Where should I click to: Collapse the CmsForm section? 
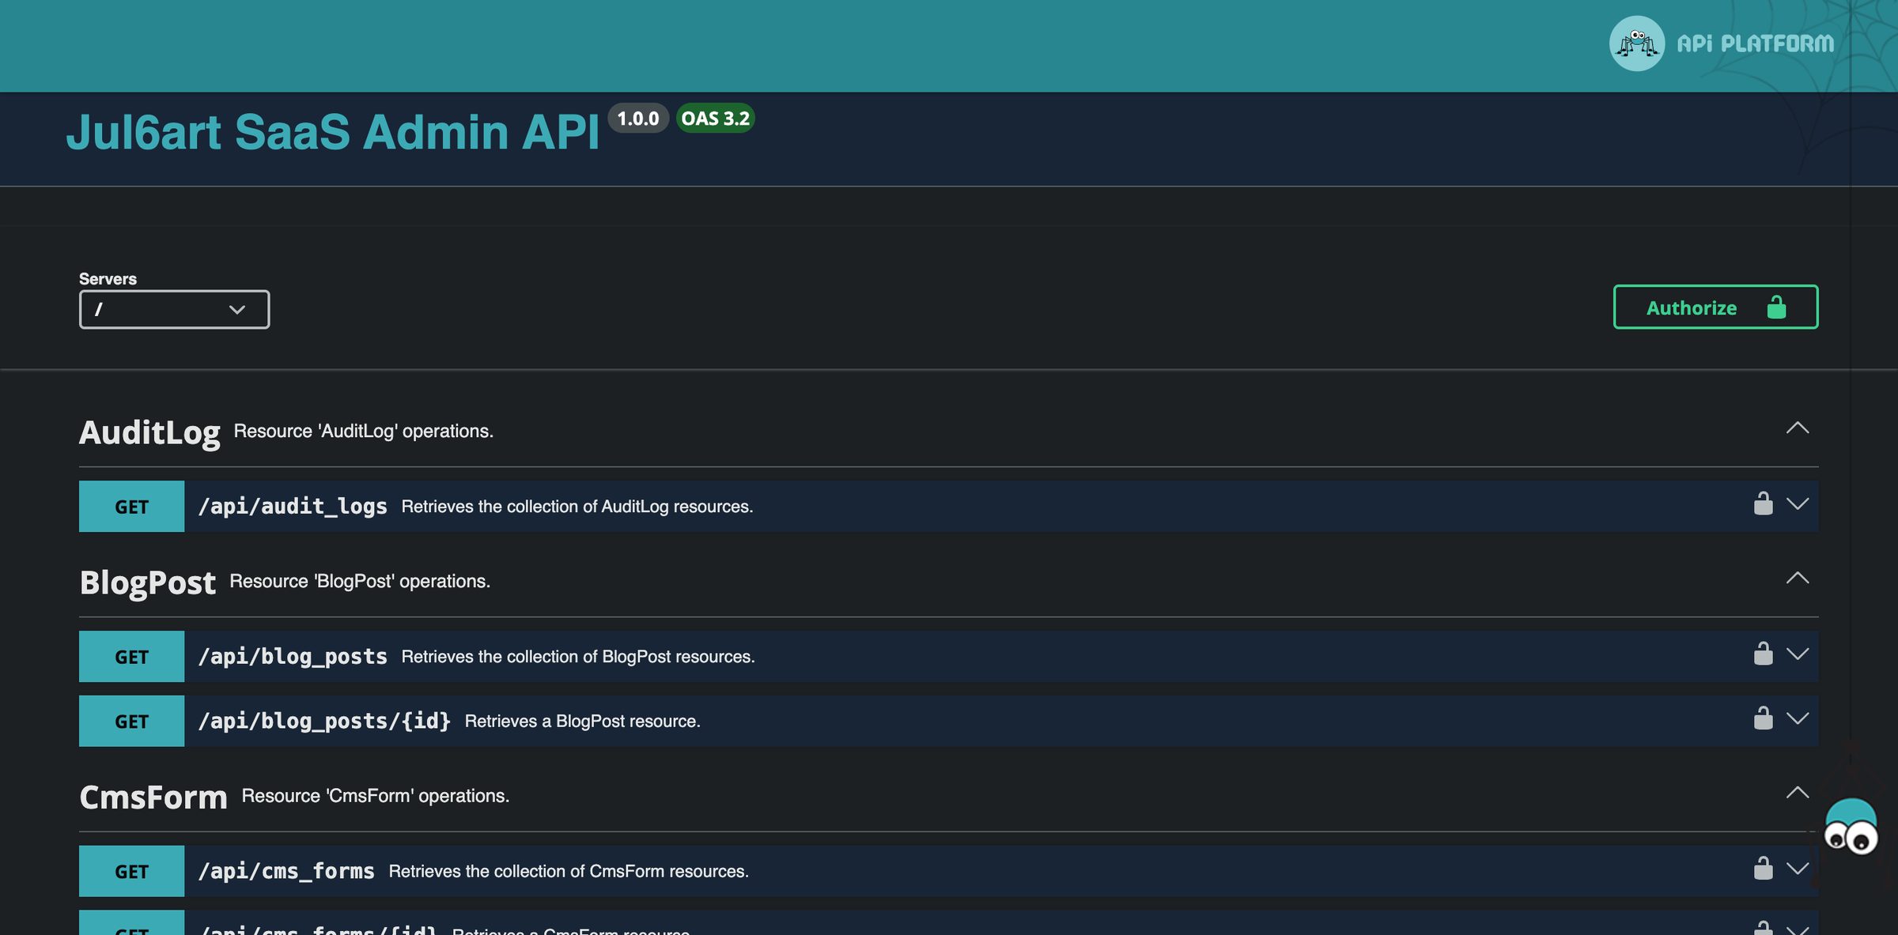click(1797, 793)
